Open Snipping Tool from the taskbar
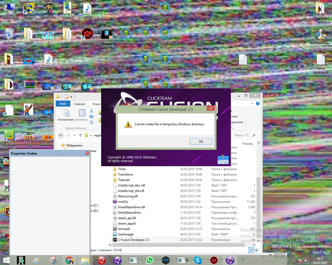 click(x=53, y=260)
